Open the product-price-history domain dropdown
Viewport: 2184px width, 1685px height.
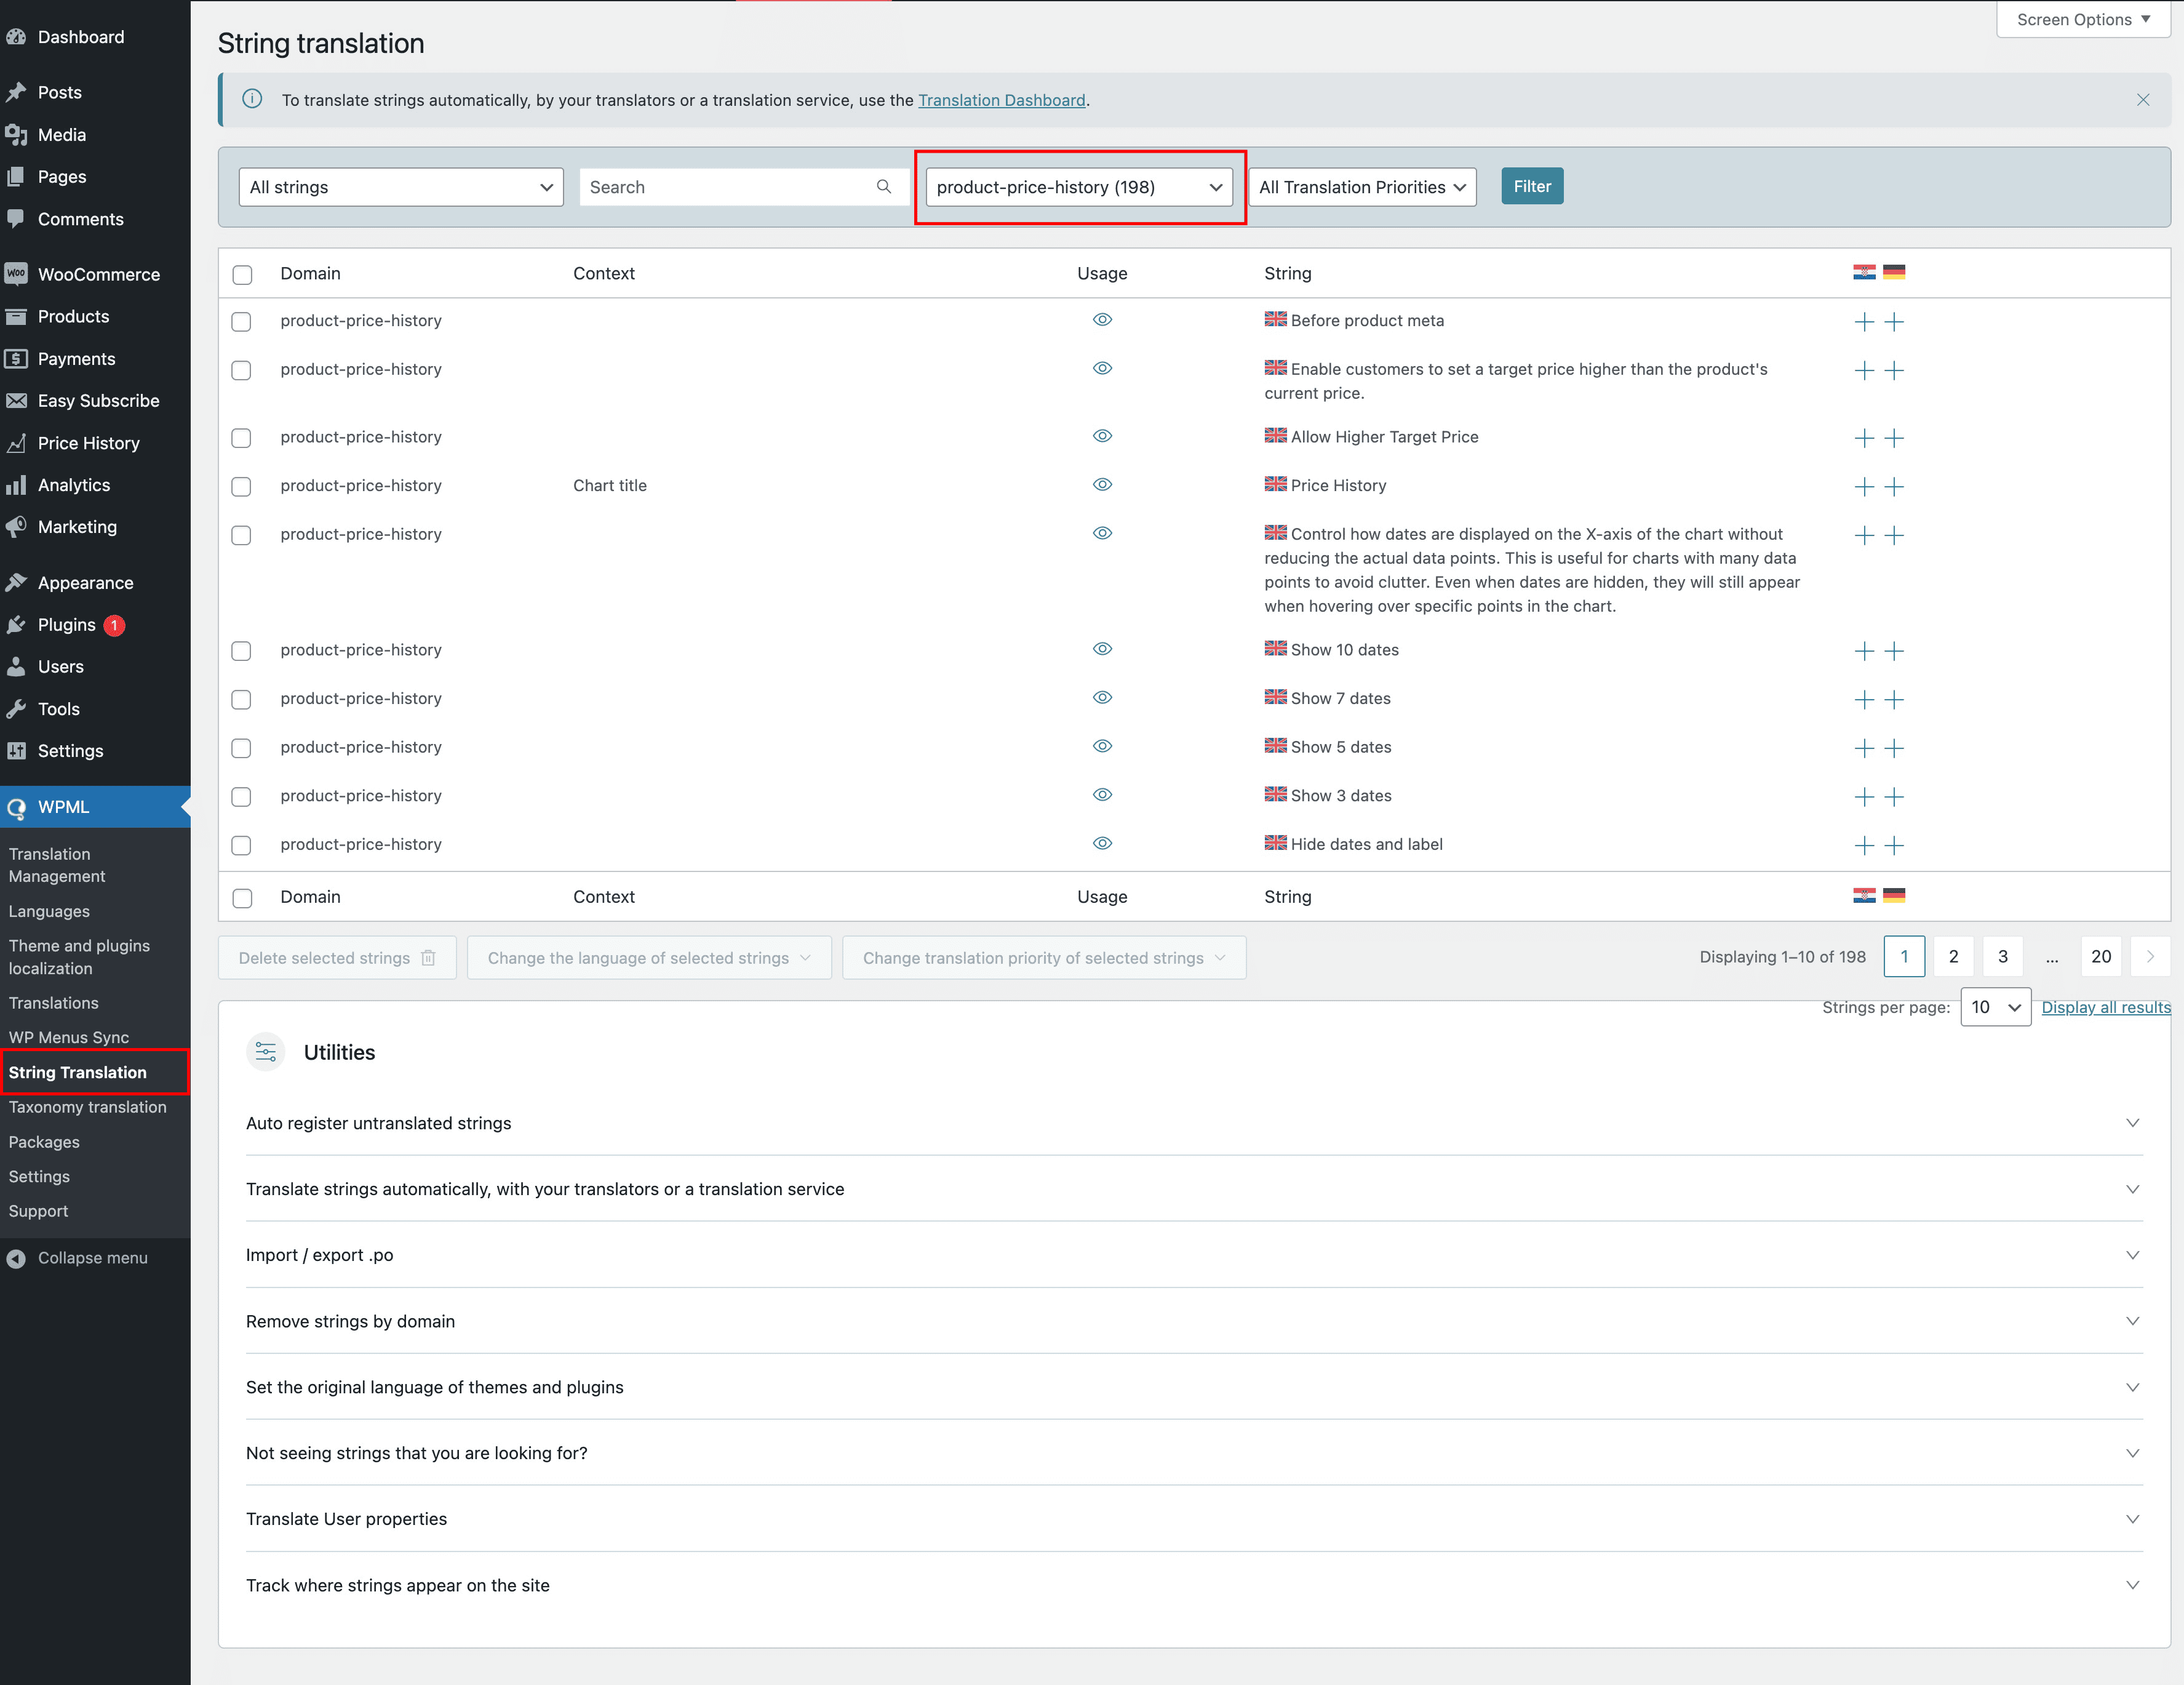click(x=1078, y=187)
